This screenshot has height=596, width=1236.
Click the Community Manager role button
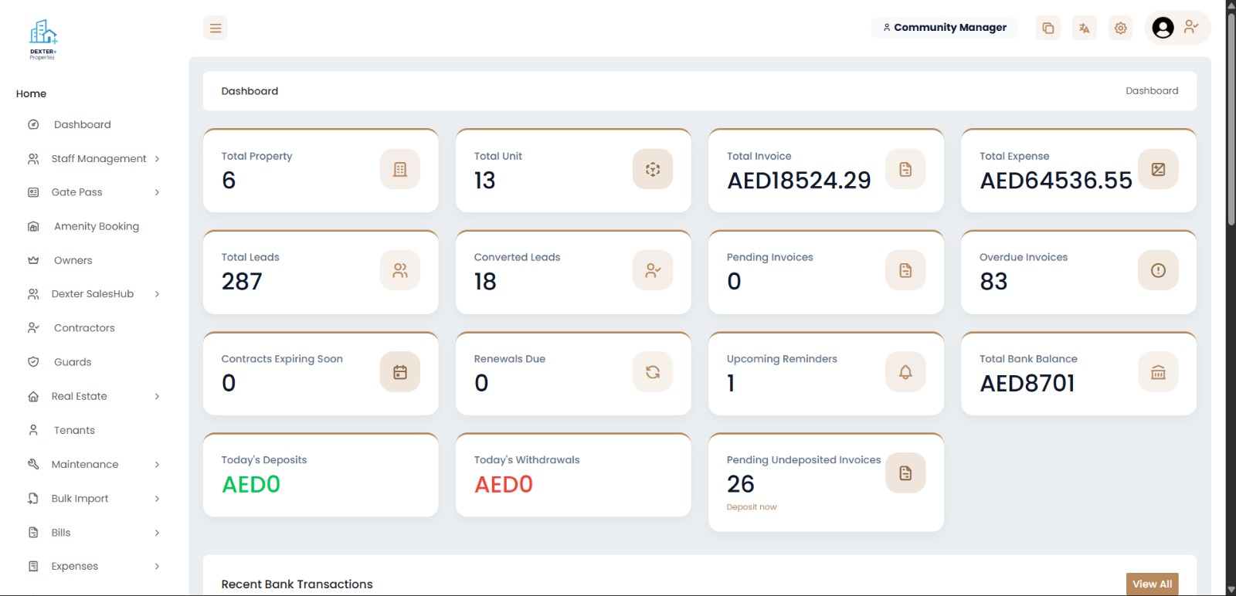point(945,28)
